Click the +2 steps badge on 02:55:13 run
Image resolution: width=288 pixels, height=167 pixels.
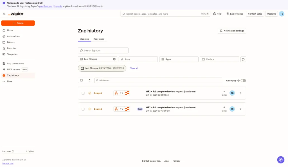pyautogui.click(x=121, y=93)
